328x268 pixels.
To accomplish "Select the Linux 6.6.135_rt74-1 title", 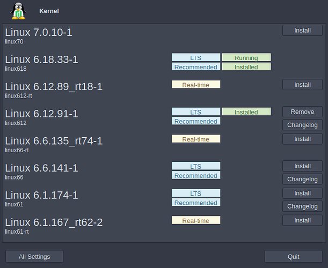I will click(x=54, y=141).
